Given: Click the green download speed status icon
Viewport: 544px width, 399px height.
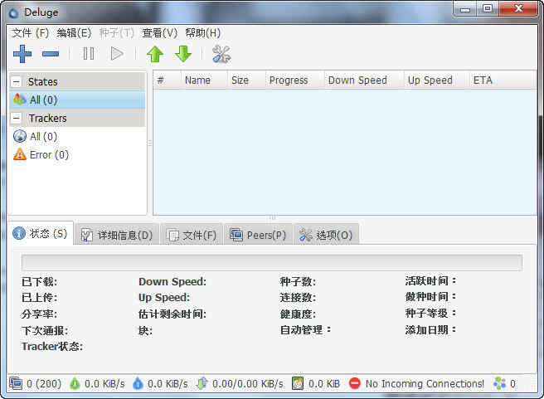Looking at the screenshot, I should [x=75, y=383].
